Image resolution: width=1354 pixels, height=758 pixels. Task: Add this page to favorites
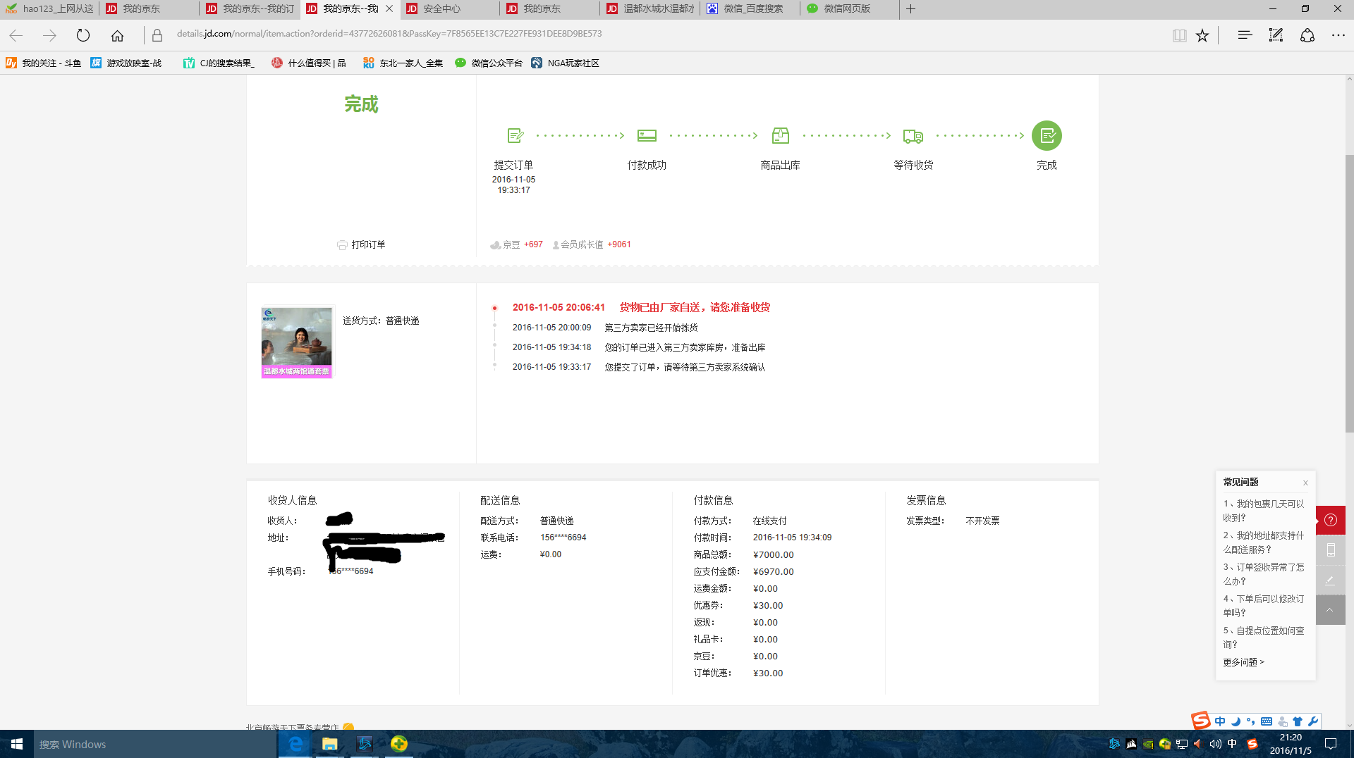1202,35
